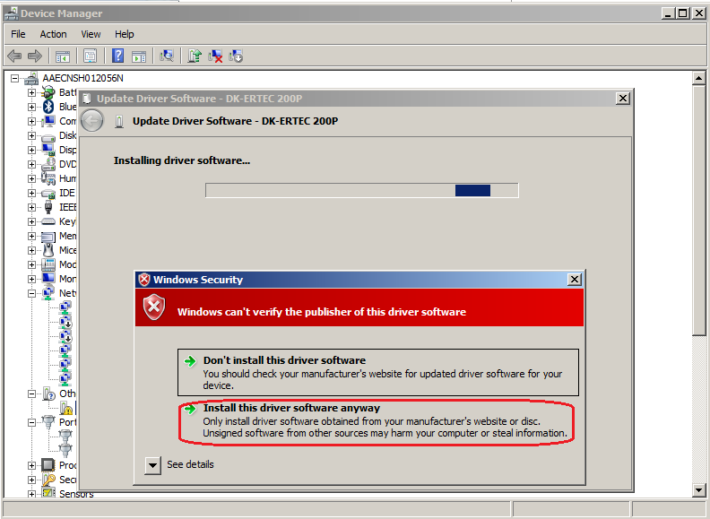
Task: Click the Bluetooth category icon
Action: [48, 107]
